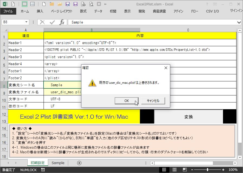Click the Normal view icon in status bar
Screen dimensions: 243x173
pyautogui.click(x=164, y=169)
